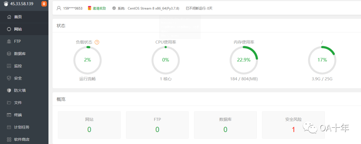361x144 pixels.
Task: Click the database icon beside 数据库
Action: tap(9, 53)
